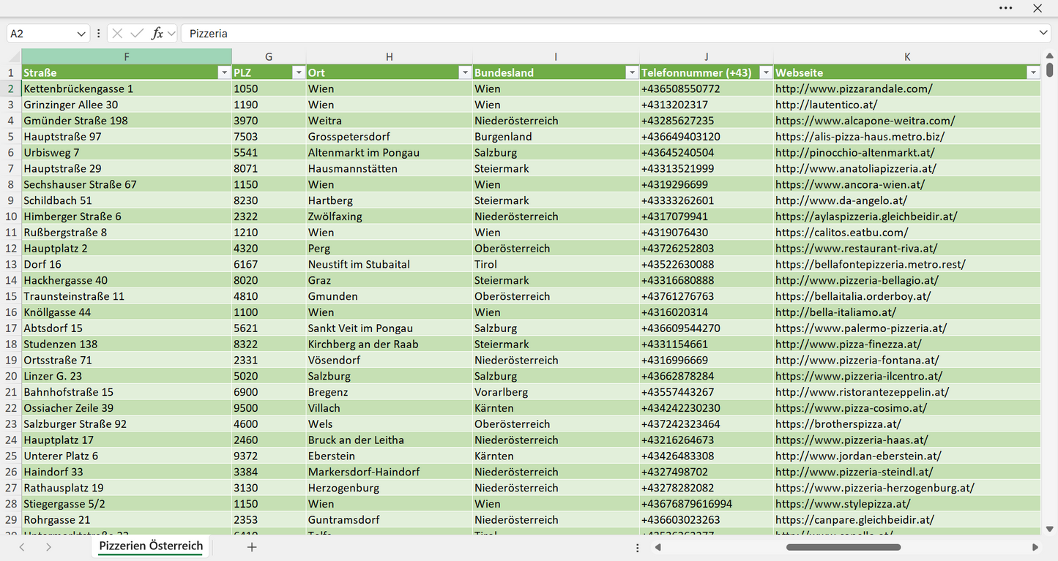Select column G header
This screenshot has width=1058, height=561.
tap(269, 56)
